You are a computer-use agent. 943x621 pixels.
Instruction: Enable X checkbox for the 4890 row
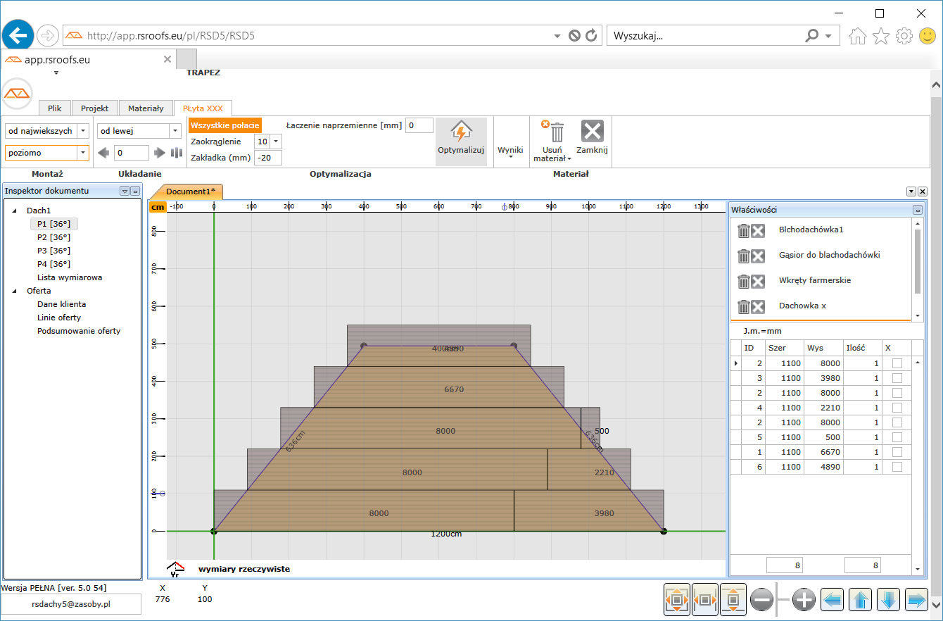897,467
